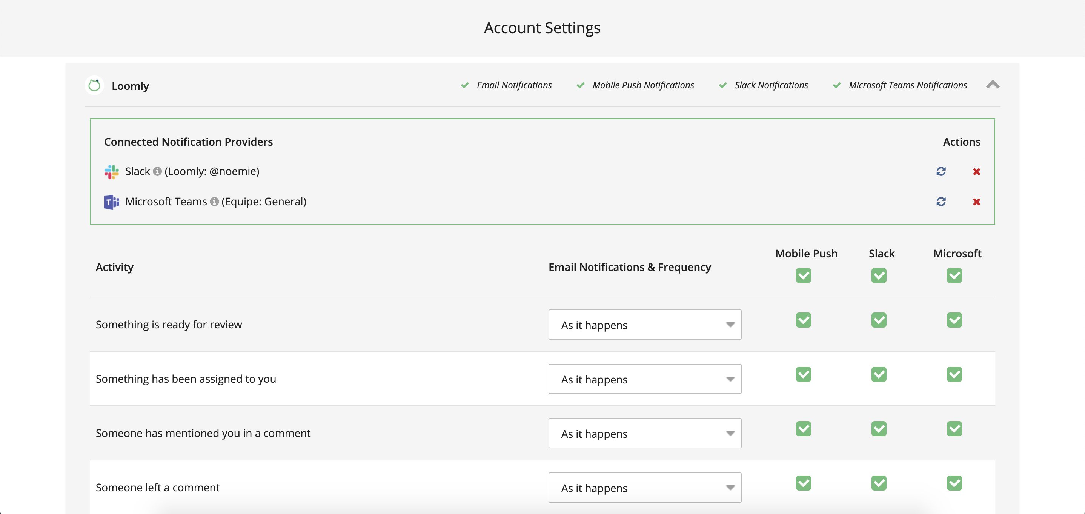
Task: Disconnect Slack with the red X
Action: 977,171
